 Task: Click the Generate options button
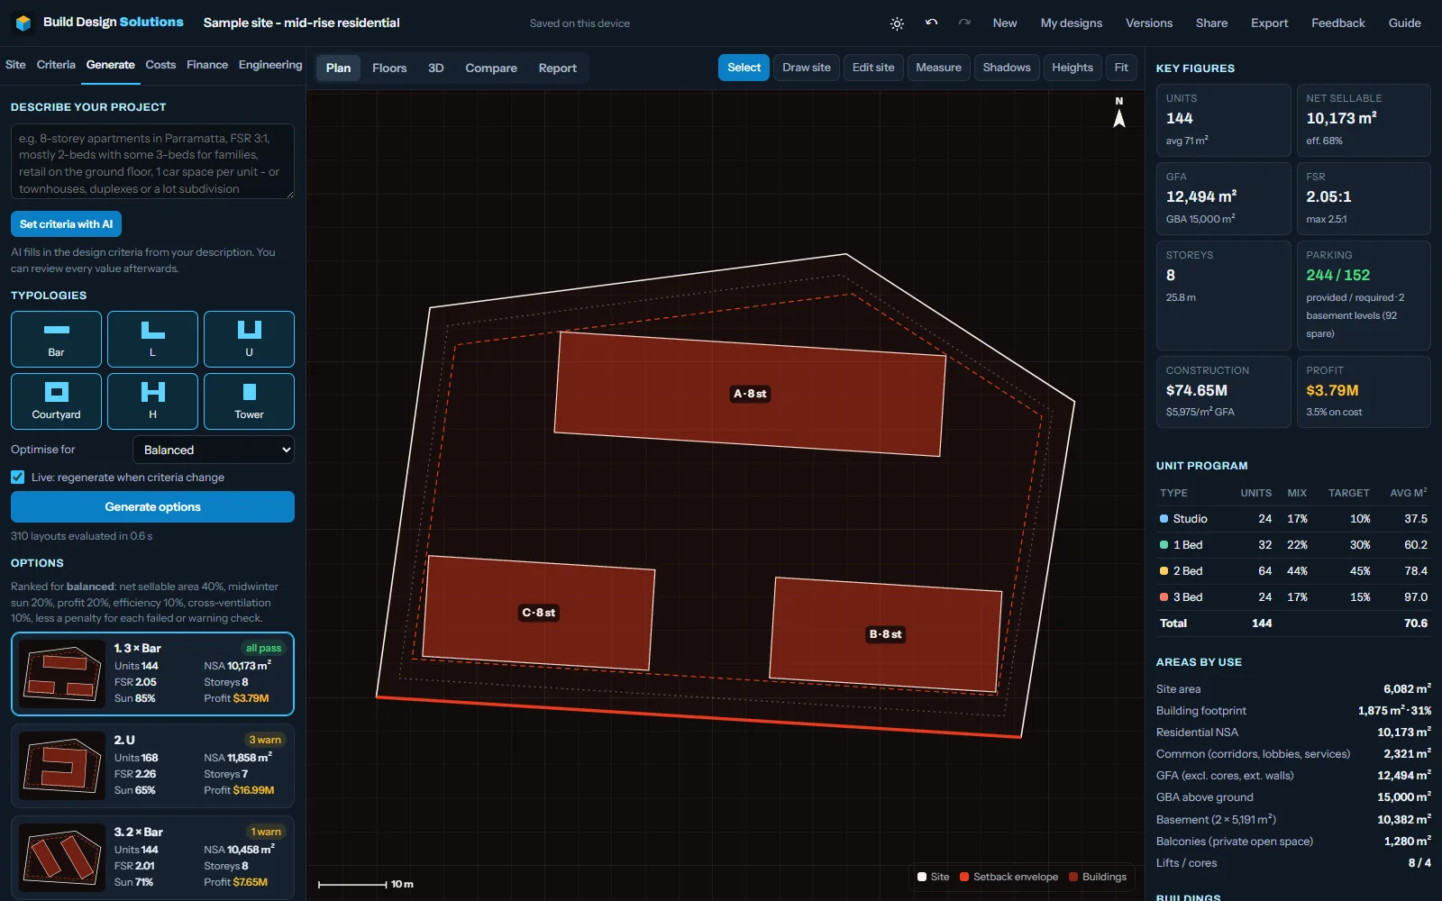coord(152,506)
